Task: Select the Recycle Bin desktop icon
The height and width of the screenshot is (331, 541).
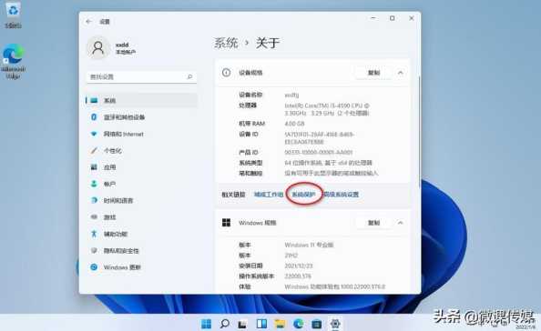Action: point(13,15)
